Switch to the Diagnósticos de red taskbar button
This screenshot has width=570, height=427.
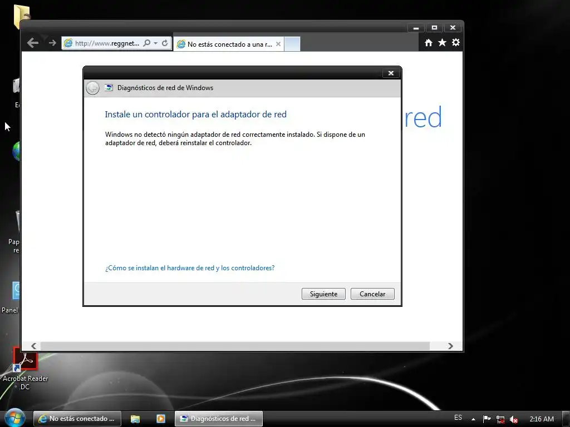(x=218, y=419)
